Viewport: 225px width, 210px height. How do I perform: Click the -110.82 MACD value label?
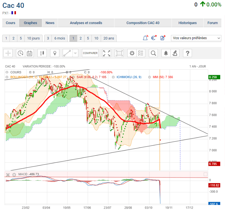(214, 185)
